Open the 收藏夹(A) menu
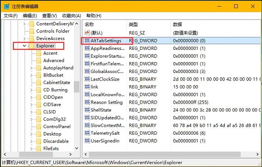The height and width of the screenshot is (167, 262). pyautogui.click(x=72, y=16)
